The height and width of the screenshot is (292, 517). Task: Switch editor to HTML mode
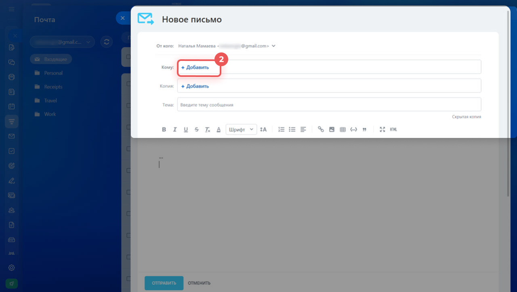click(x=393, y=129)
